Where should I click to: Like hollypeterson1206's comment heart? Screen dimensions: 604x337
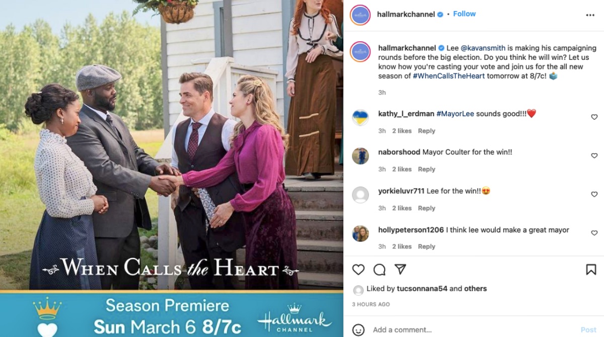(x=594, y=233)
